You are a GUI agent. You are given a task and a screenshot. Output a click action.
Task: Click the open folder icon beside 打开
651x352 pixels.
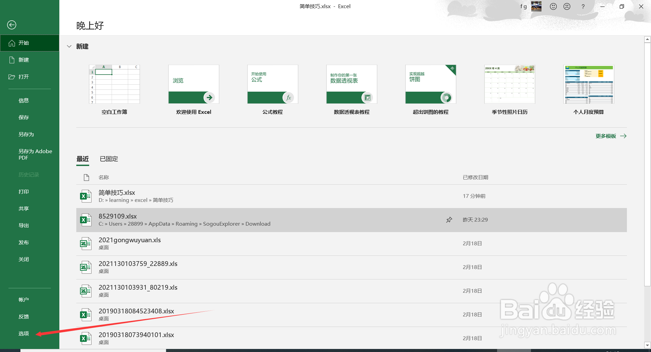(12, 77)
